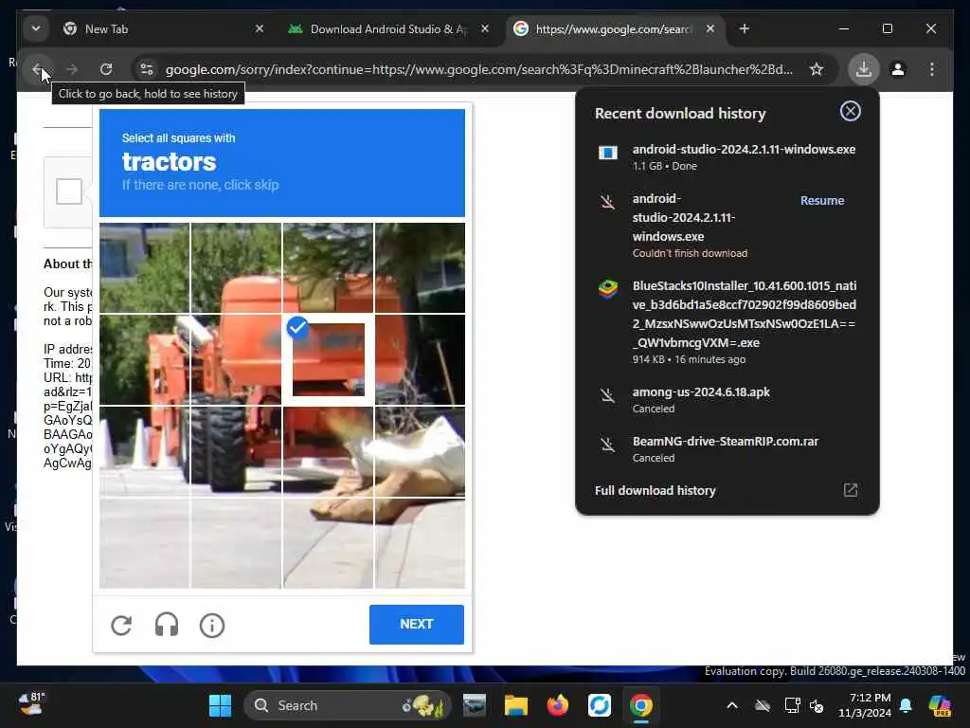Switch to Download Android Studio tab
970x728 pixels.
coord(388,29)
